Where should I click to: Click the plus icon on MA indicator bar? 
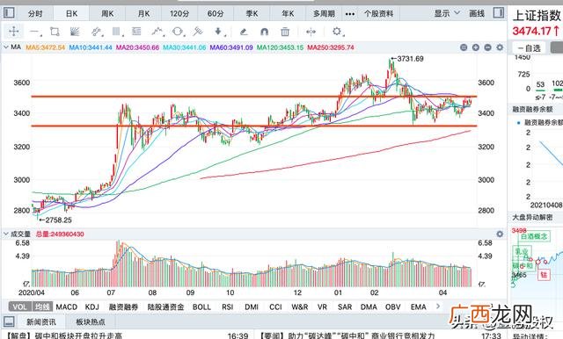click(476, 47)
